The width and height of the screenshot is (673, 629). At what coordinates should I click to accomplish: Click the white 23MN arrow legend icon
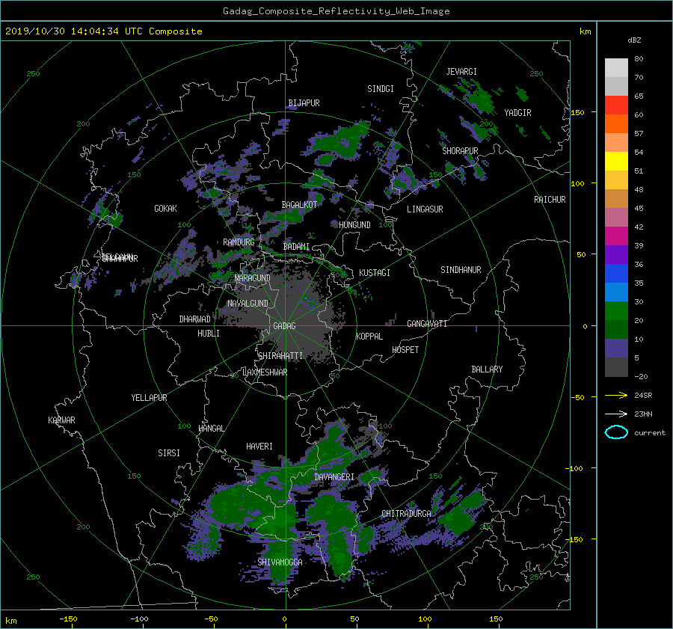point(616,414)
